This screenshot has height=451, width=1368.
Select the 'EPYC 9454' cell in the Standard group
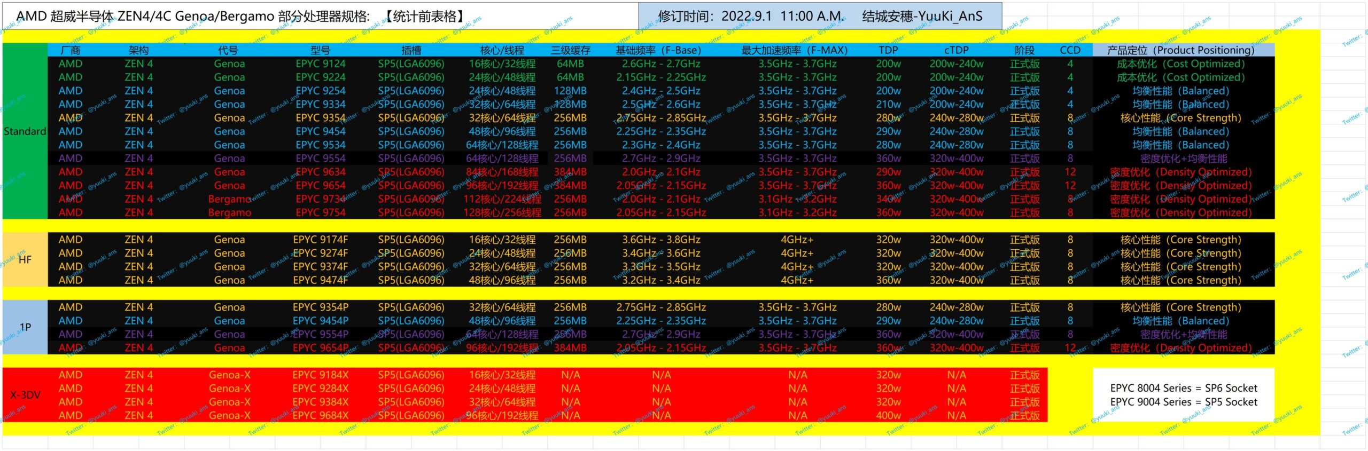tap(321, 131)
